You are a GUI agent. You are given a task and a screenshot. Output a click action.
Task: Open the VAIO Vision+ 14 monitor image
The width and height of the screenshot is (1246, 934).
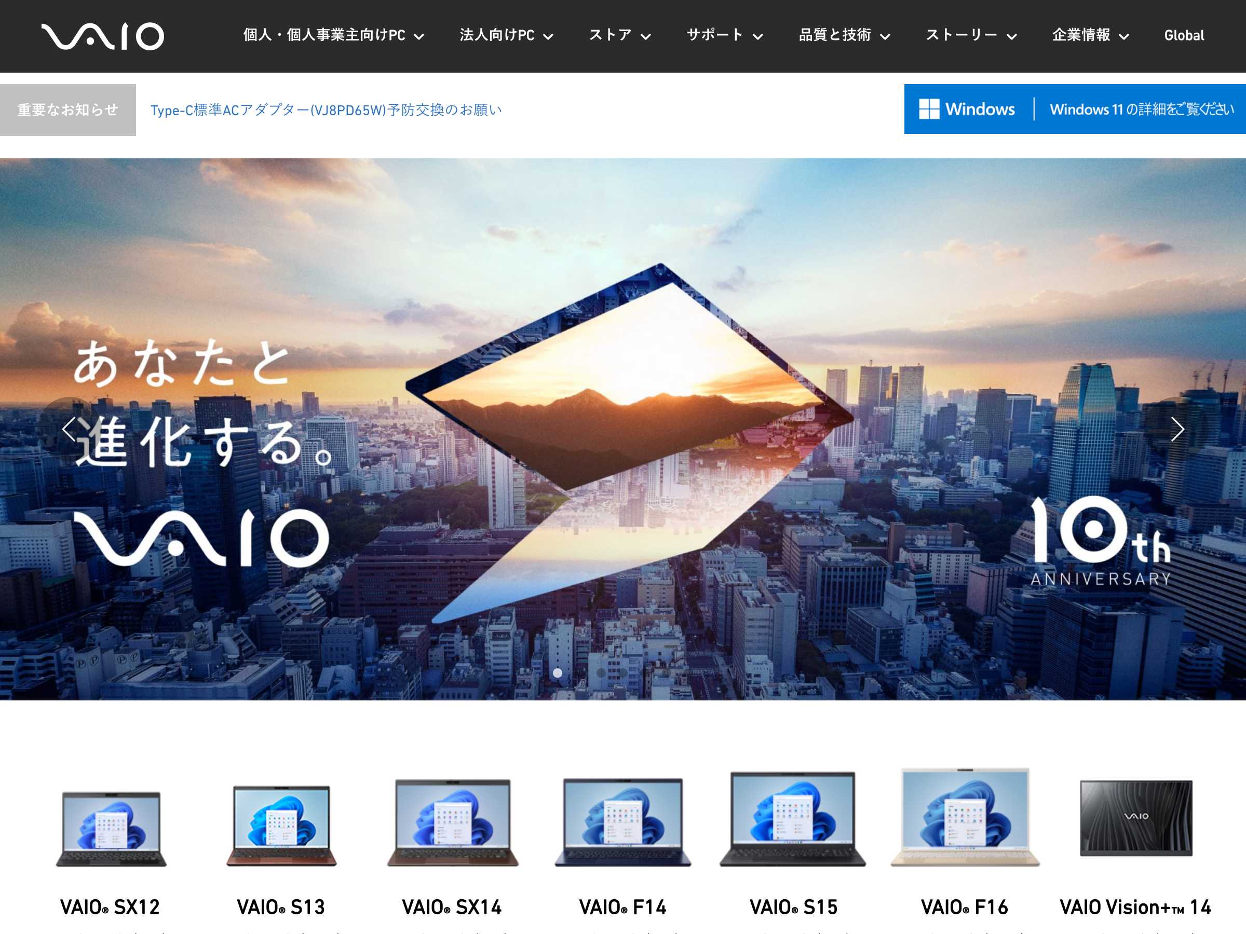click(x=1136, y=818)
